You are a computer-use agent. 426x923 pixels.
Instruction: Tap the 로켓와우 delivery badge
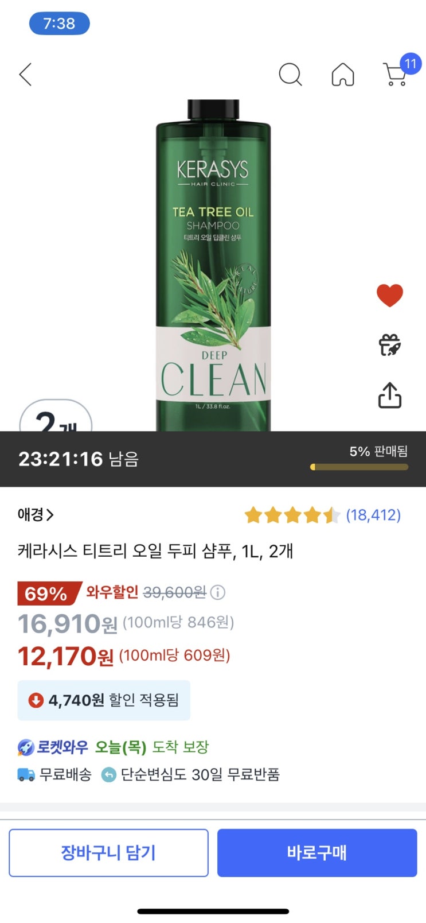(53, 747)
